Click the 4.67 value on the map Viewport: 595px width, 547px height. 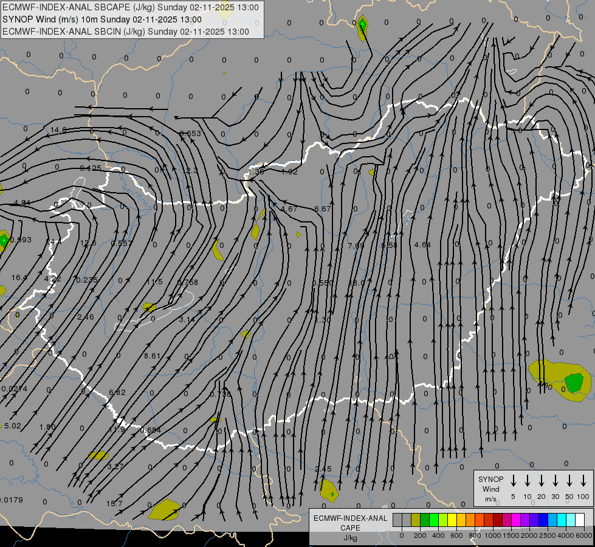click(289, 209)
